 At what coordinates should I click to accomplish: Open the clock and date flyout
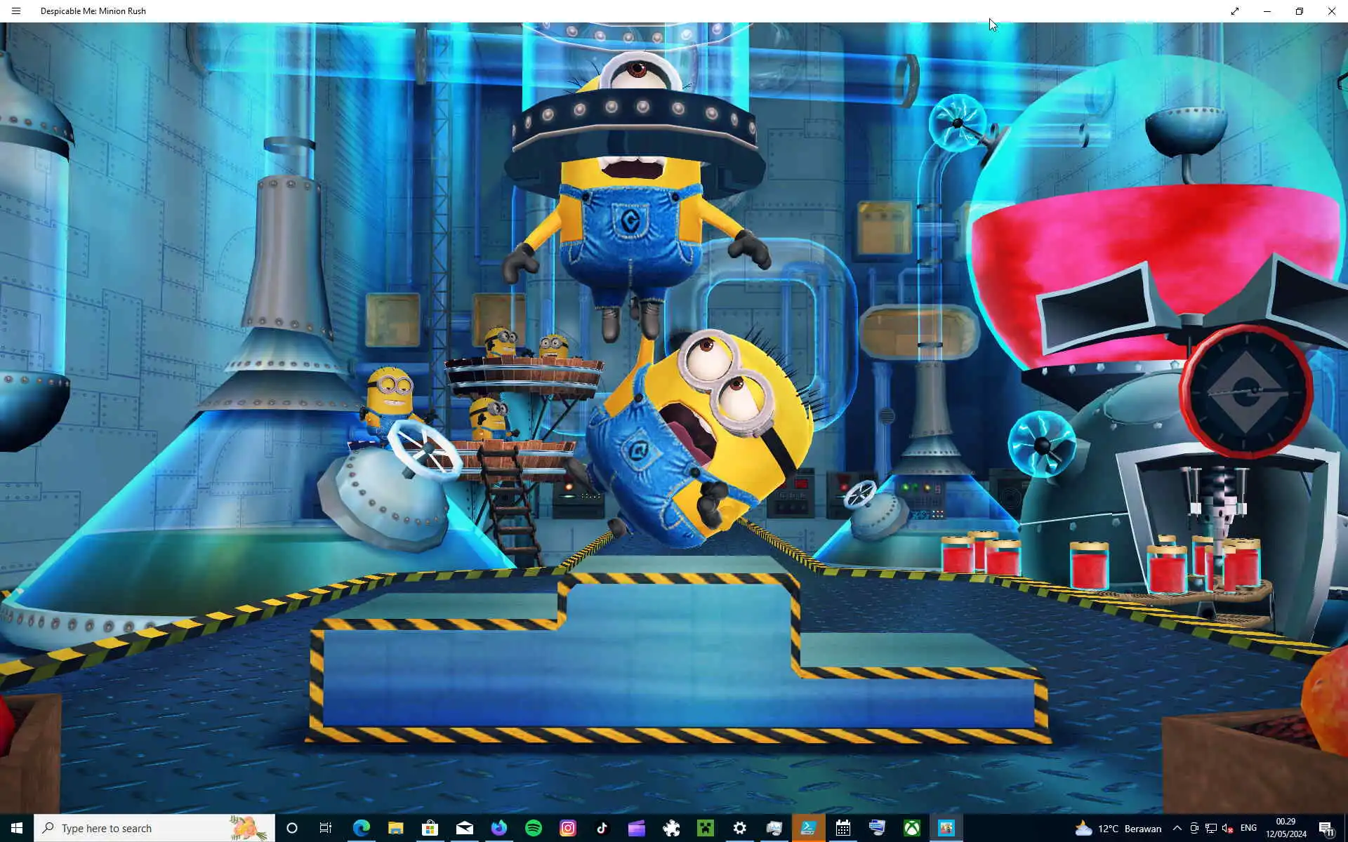1286,828
